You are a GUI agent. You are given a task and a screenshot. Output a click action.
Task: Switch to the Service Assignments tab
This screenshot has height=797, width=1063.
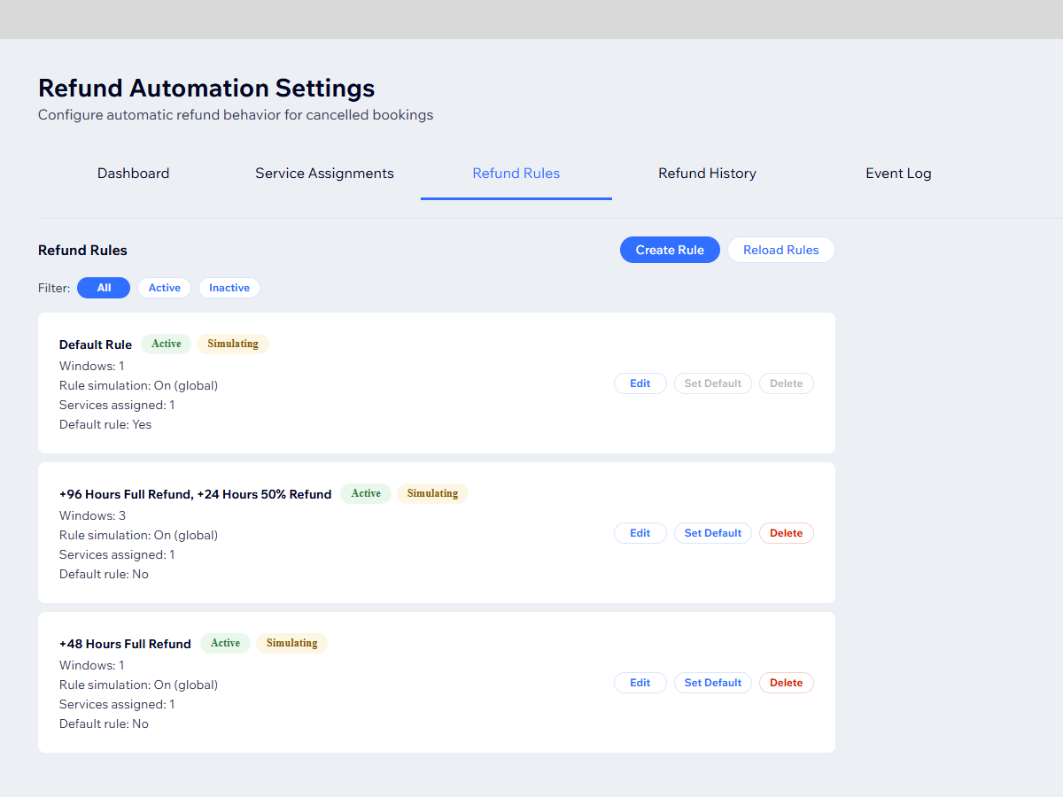click(x=324, y=174)
